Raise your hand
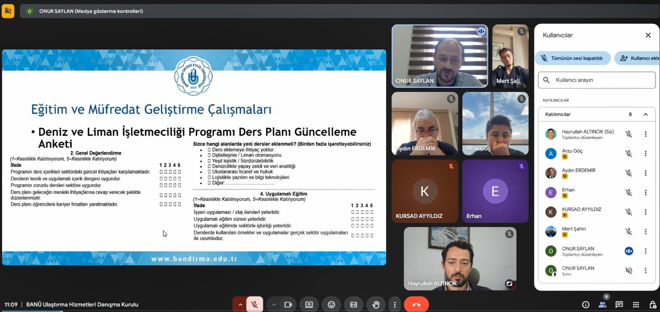The image size is (660, 312). pos(376,305)
